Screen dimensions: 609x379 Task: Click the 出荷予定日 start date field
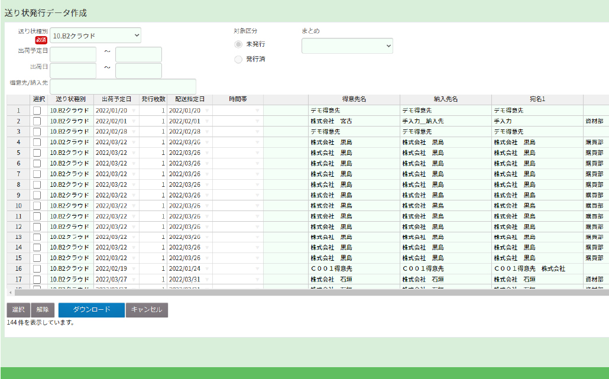tap(73, 54)
